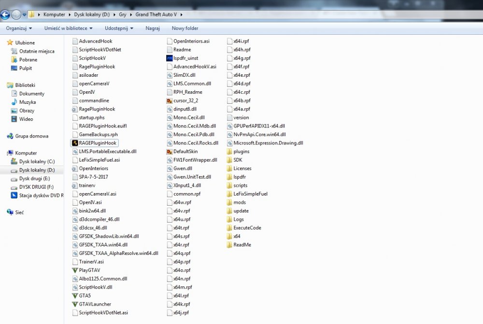Select the ScriptHookV.dll file icon

75,287
